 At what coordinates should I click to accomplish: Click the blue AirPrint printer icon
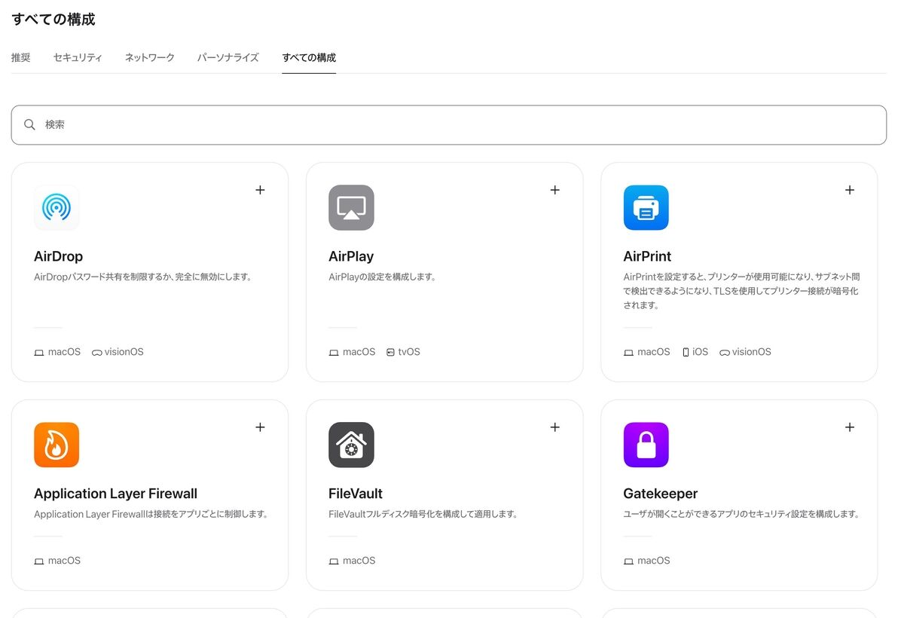pos(646,207)
